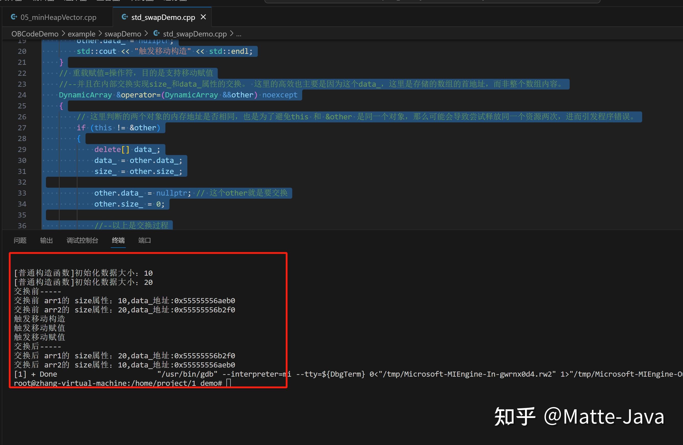The width and height of the screenshot is (683, 445).
Task: Switch to the 输出 (Output) panel tab
Action: tap(46, 240)
